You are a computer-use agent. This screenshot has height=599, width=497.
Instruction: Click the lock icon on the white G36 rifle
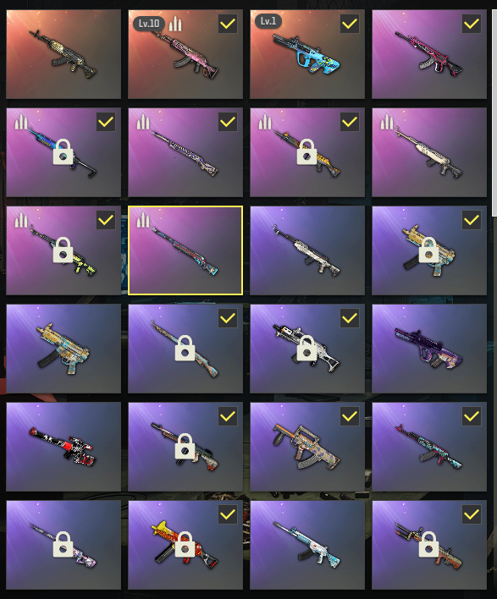[306, 348]
